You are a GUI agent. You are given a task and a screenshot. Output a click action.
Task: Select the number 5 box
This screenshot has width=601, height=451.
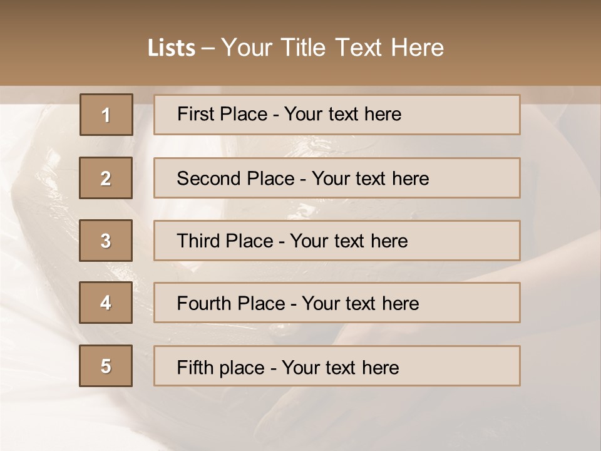(106, 366)
